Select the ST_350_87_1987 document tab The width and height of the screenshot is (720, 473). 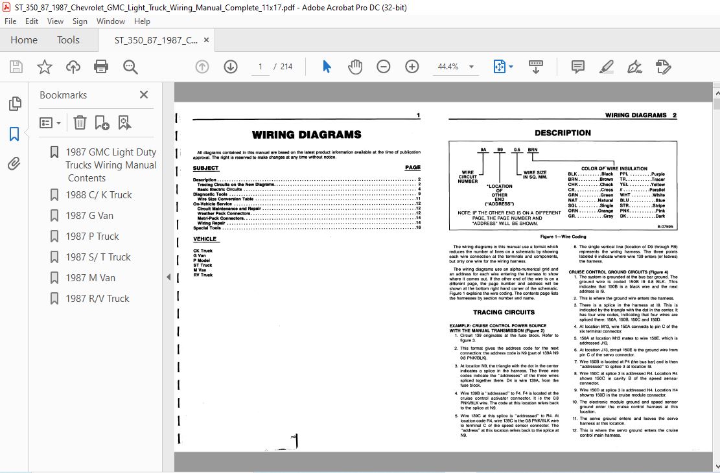point(156,40)
